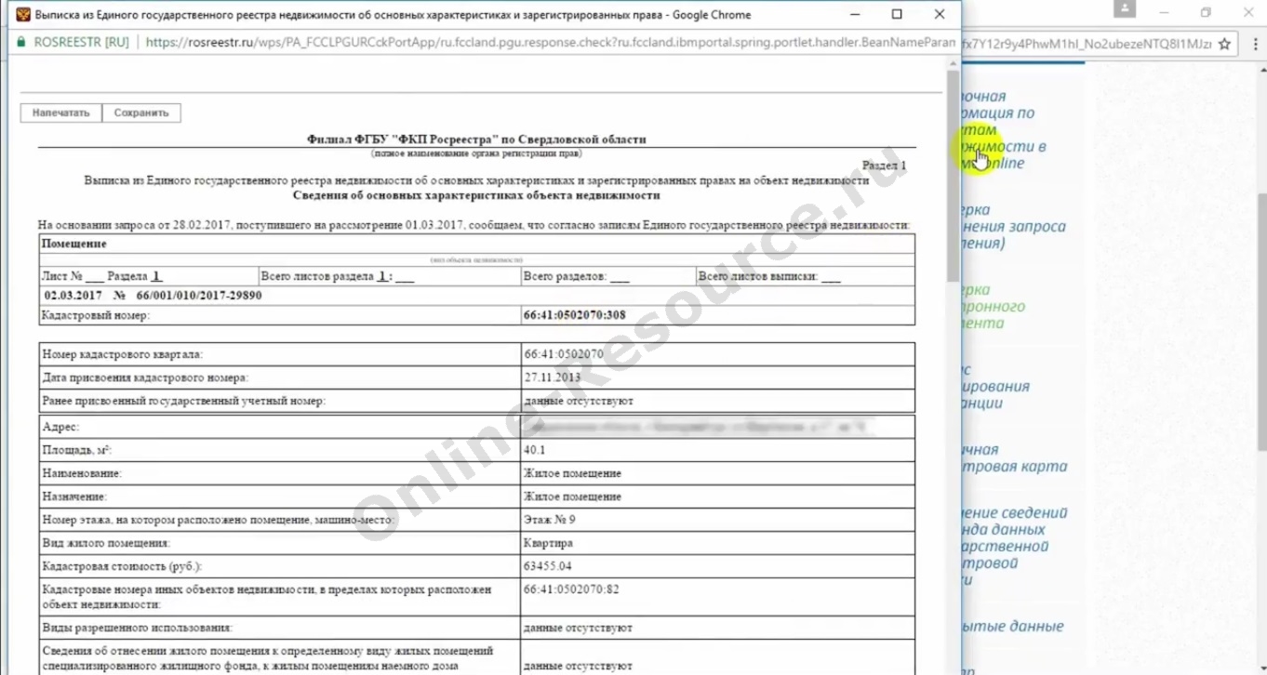Open green sidebar link ending 'ронного мента'

coord(994,307)
